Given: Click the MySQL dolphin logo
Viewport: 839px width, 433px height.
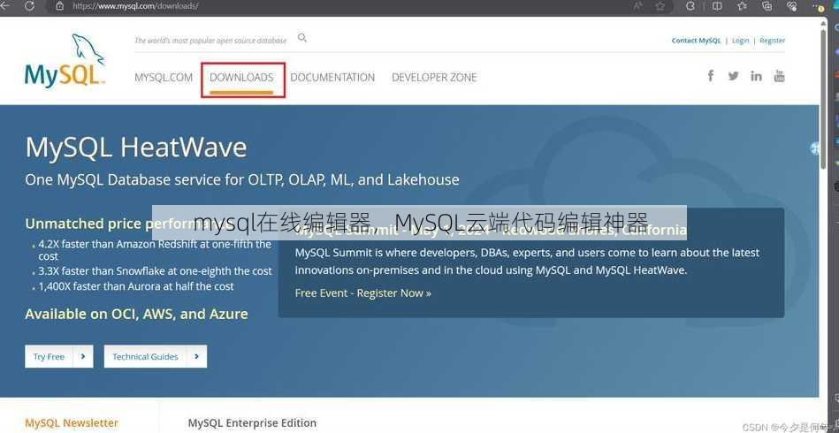Looking at the screenshot, I should pyautogui.click(x=65, y=60).
